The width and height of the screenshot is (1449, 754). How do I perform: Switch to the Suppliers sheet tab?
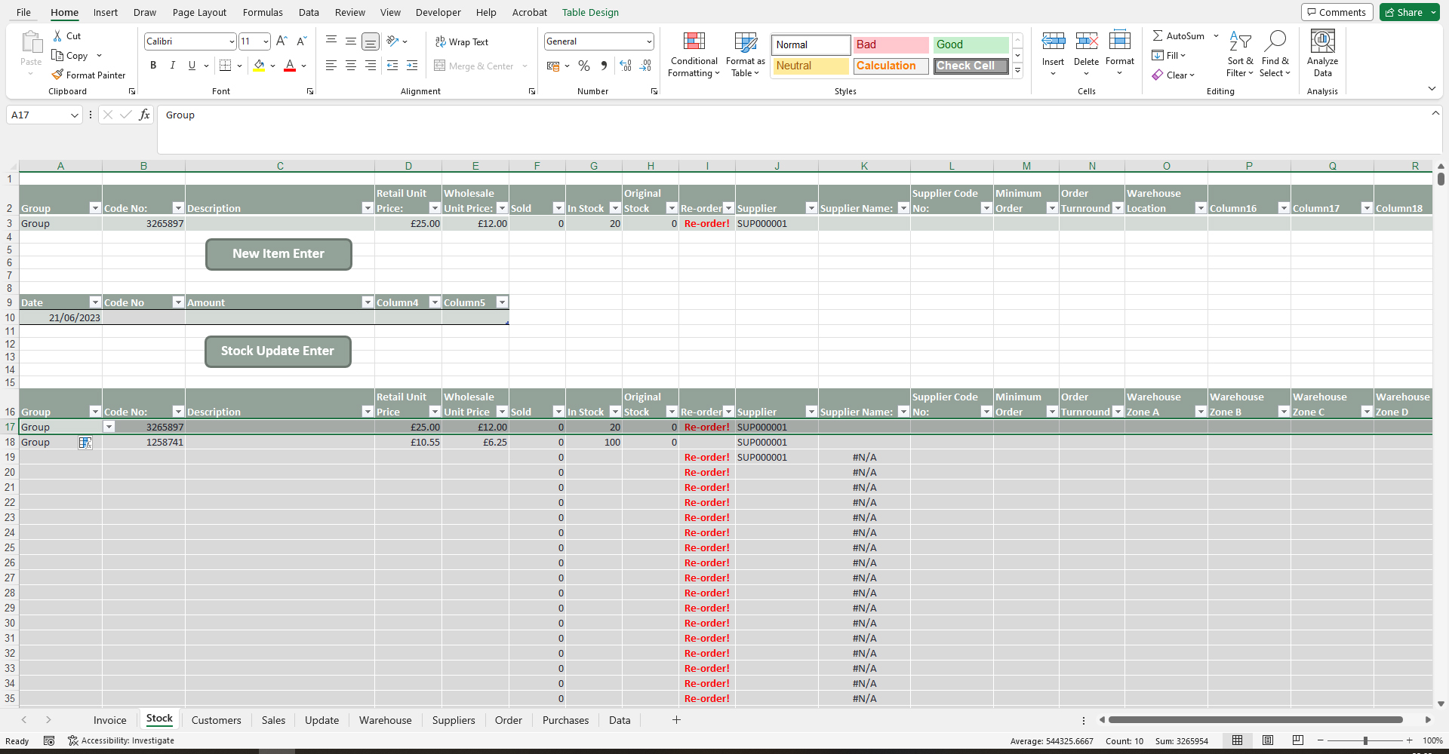click(x=453, y=720)
